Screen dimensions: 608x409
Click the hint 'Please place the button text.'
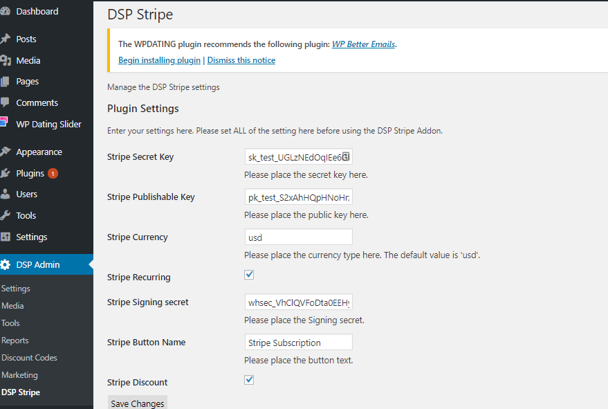pyautogui.click(x=299, y=360)
